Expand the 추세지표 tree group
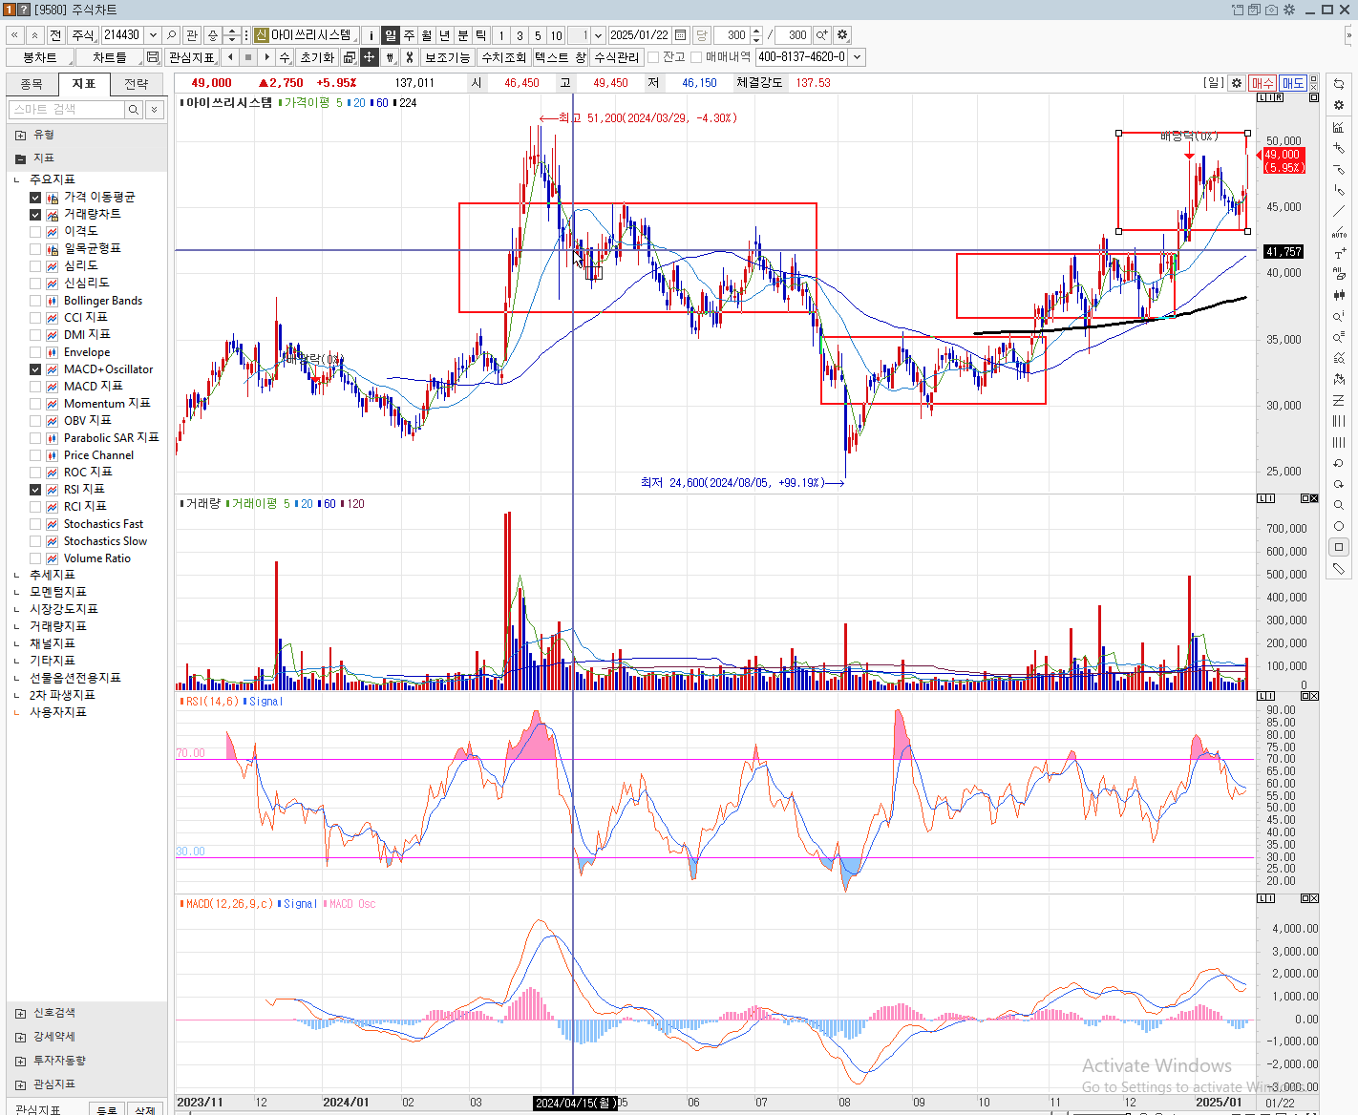 pyautogui.click(x=17, y=575)
